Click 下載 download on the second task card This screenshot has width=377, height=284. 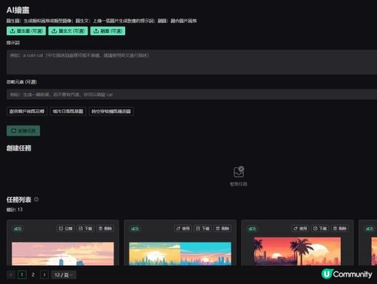203,229
